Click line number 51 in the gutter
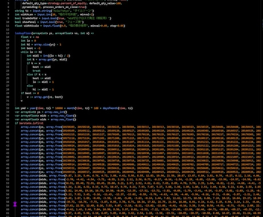The width and height of the screenshot is (263, 217). click(x=8, y=176)
